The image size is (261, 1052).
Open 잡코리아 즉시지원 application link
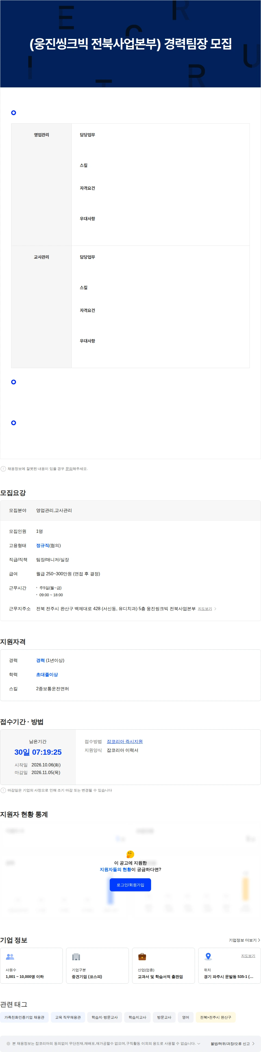pyautogui.click(x=125, y=742)
